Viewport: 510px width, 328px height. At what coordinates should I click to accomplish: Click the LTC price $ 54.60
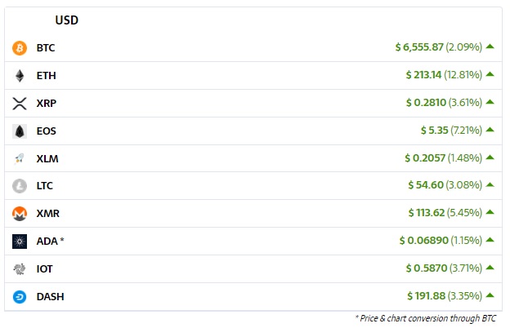426,185
